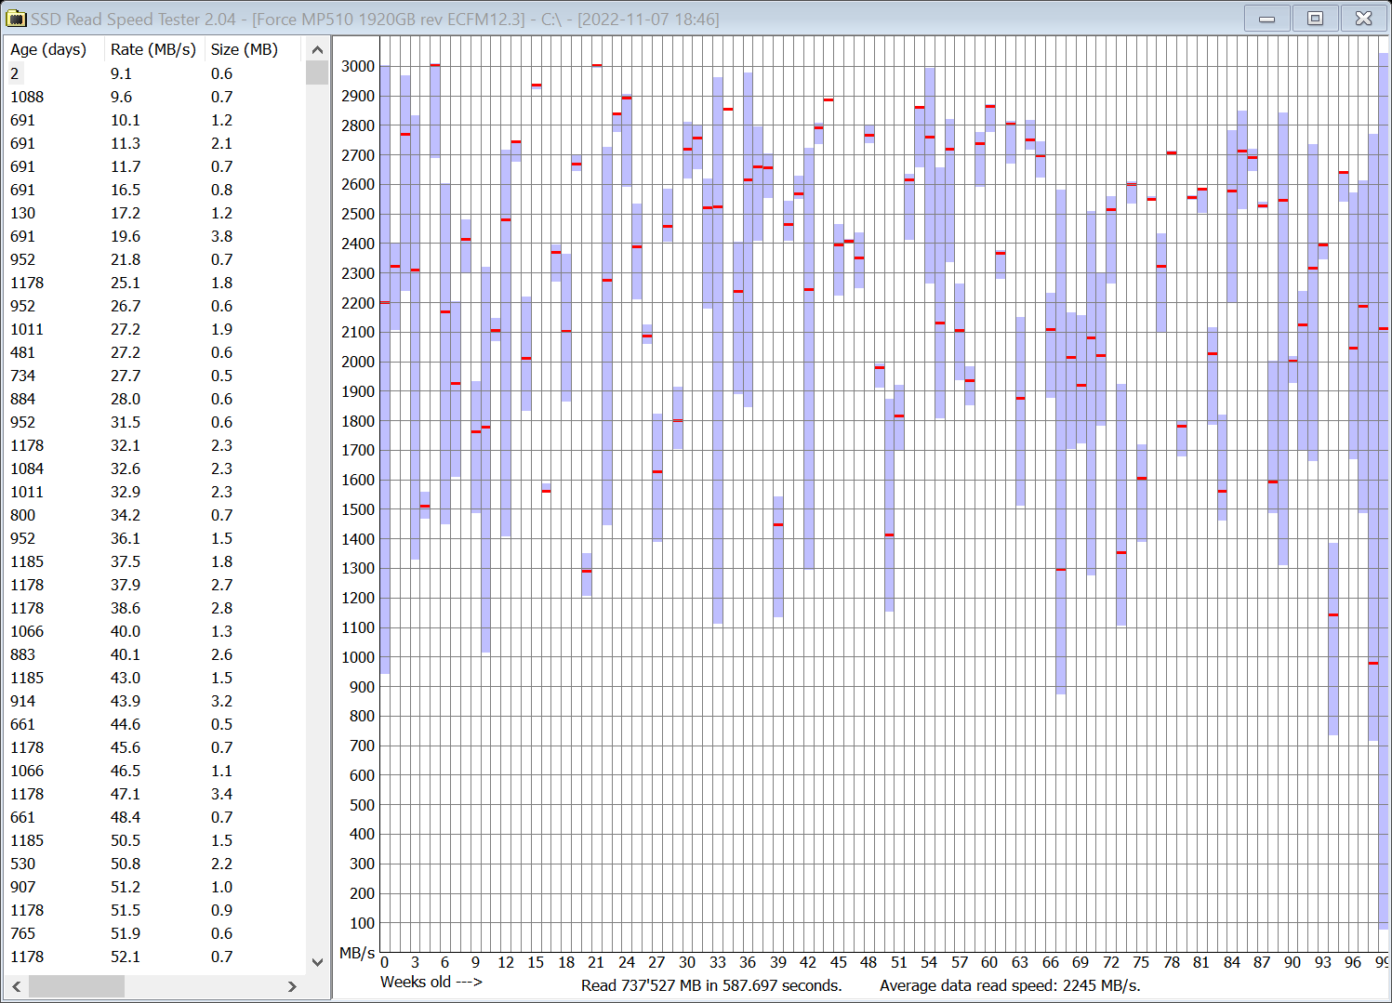This screenshot has height=1003, width=1392.
Task: Select the row with rate 25.1
Action: pyautogui.click(x=155, y=283)
